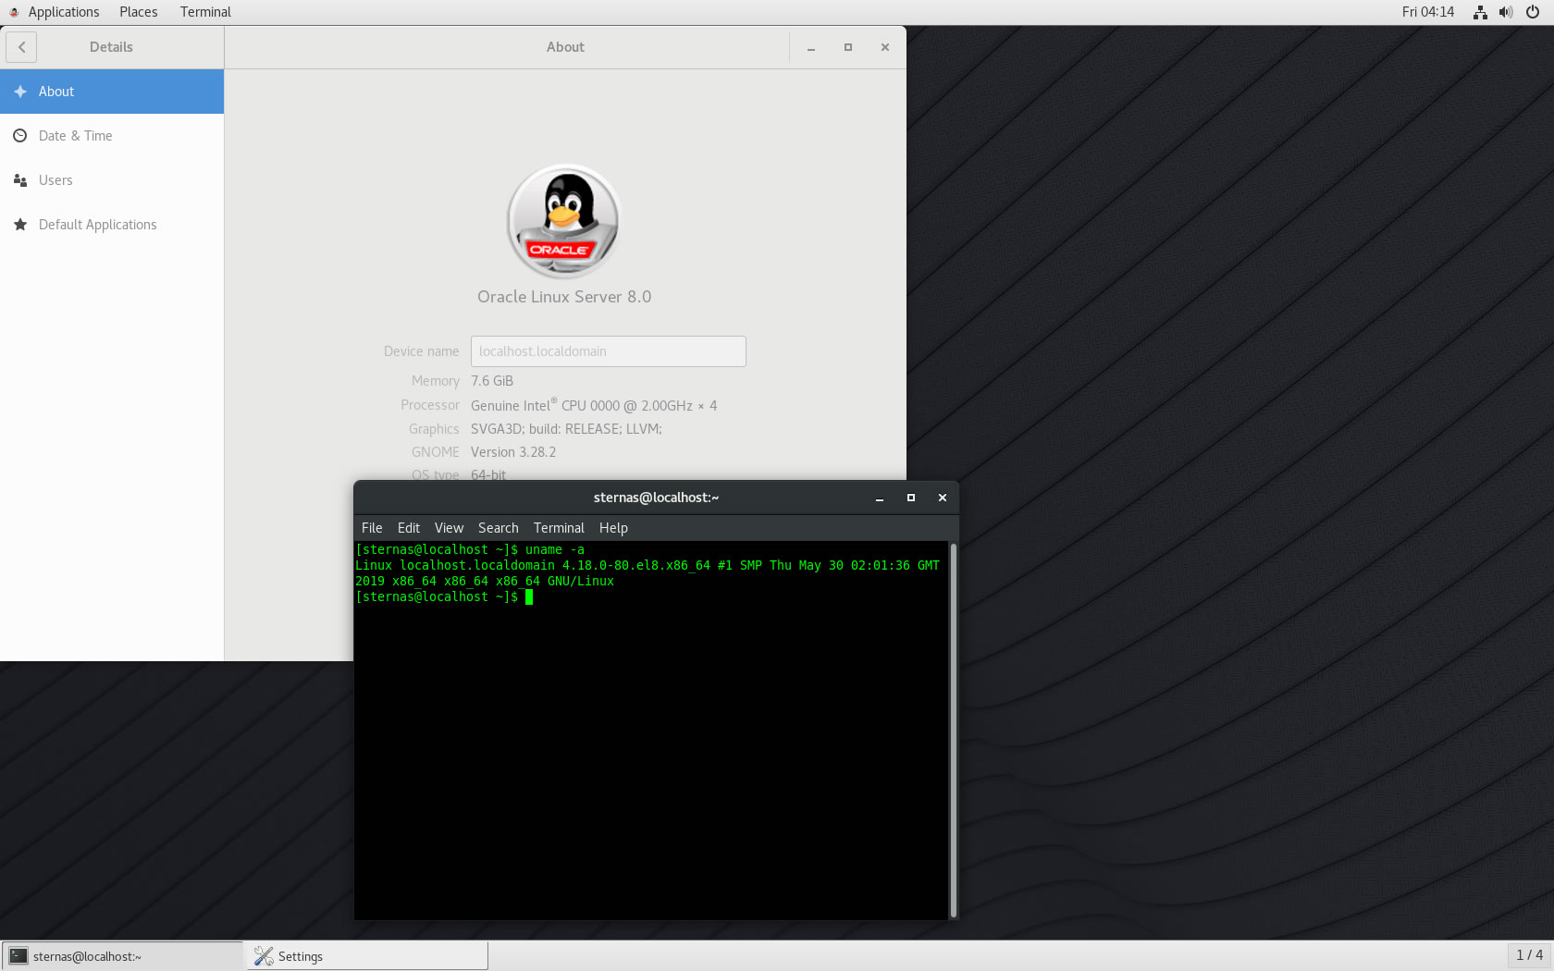Open the terminal Edit menu
This screenshot has width=1554, height=971.
[x=409, y=528]
